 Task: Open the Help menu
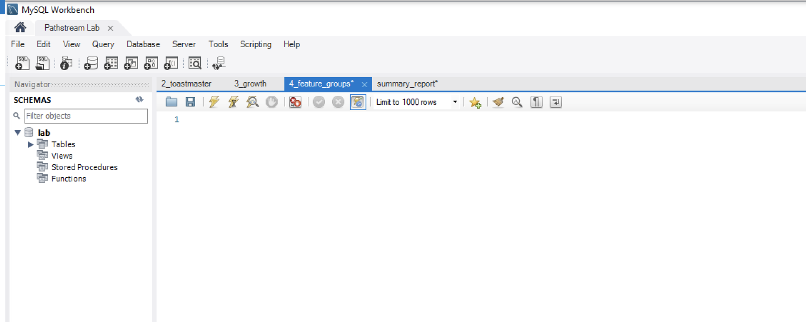click(292, 44)
